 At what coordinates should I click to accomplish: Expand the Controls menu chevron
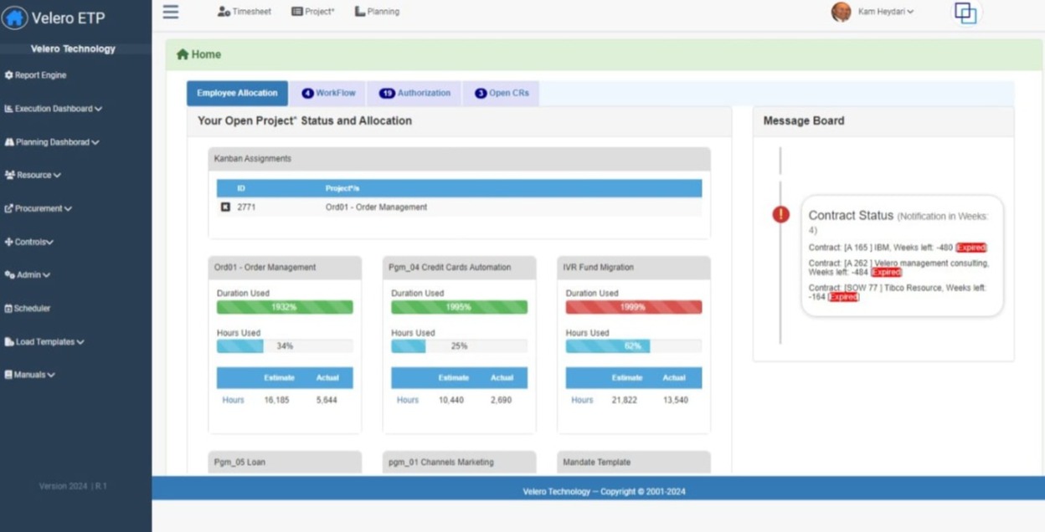49,243
